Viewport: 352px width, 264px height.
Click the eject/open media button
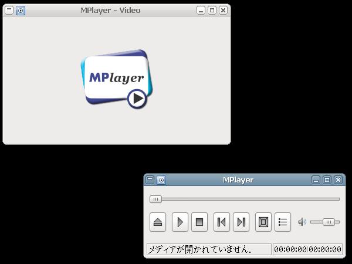pos(158,222)
